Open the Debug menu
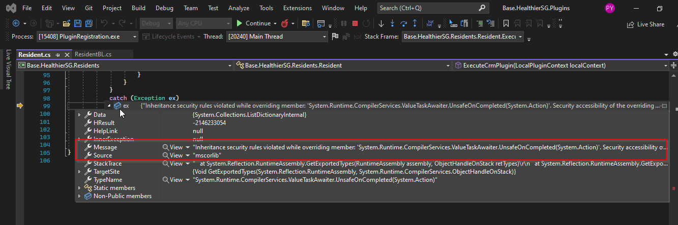 coord(164,8)
